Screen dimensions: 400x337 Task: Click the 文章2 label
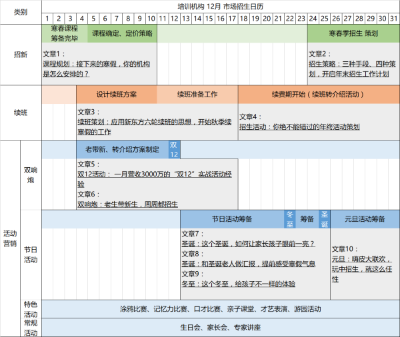click(x=320, y=54)
